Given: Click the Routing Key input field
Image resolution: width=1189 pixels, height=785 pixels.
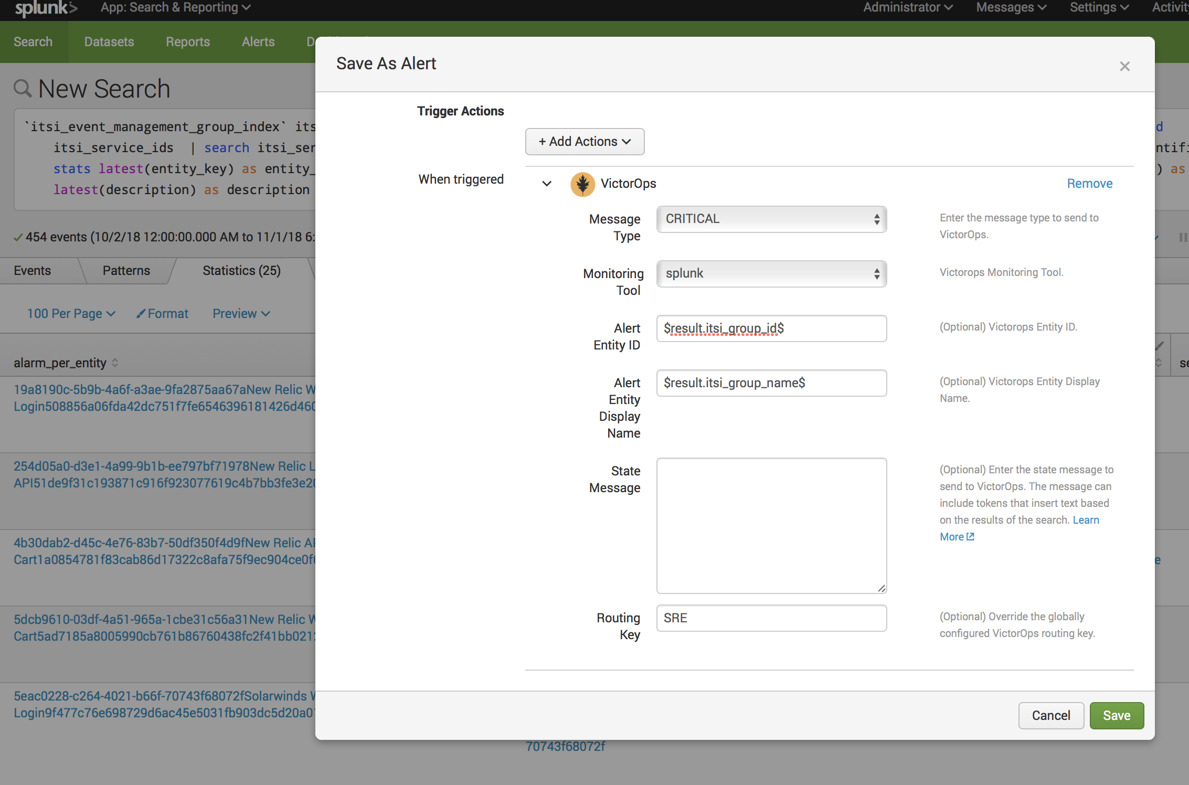Looking at the screenshot, I should (x=771, y=618).
